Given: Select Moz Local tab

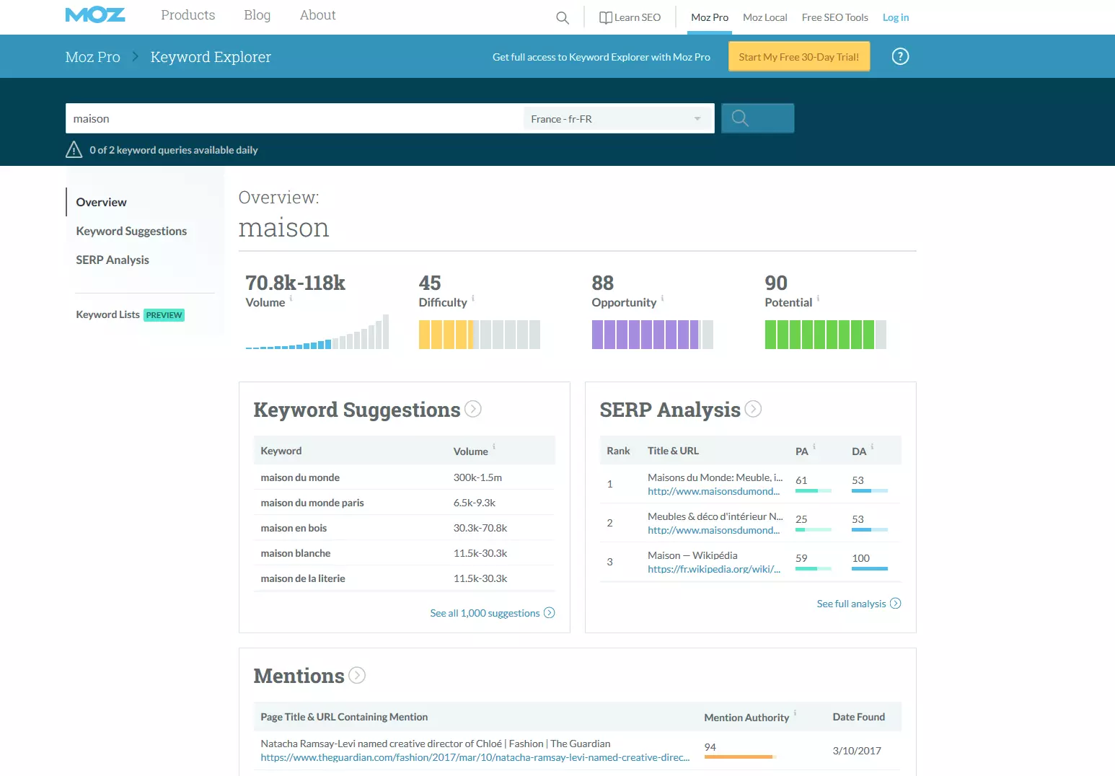Looking at the screenshot, I should tap(764, 17).
